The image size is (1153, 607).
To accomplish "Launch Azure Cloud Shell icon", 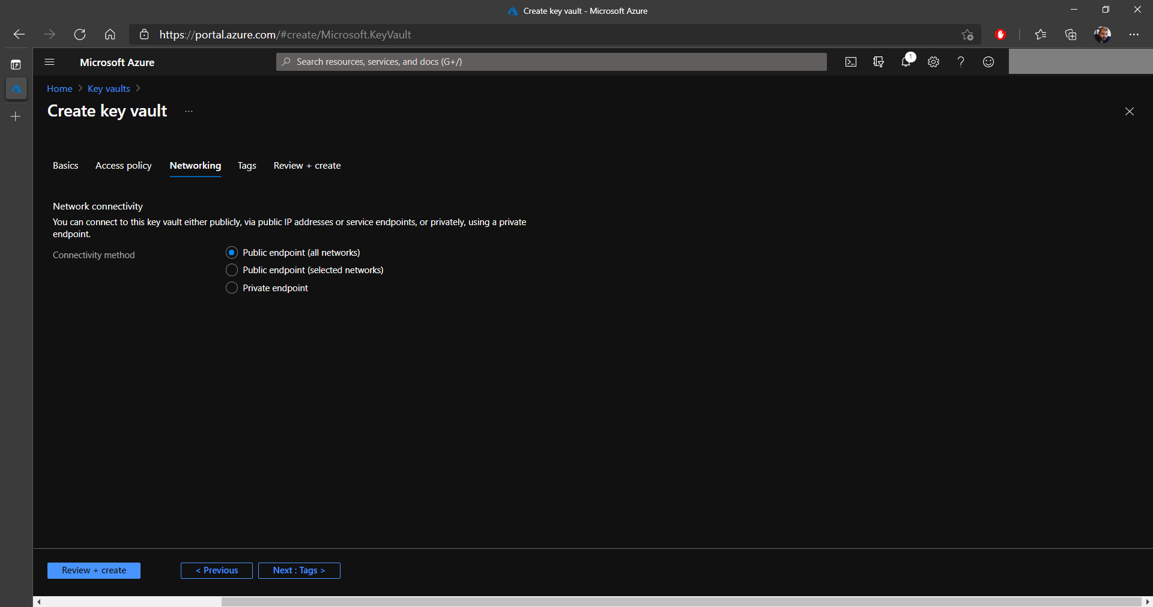I will (851, 62).
